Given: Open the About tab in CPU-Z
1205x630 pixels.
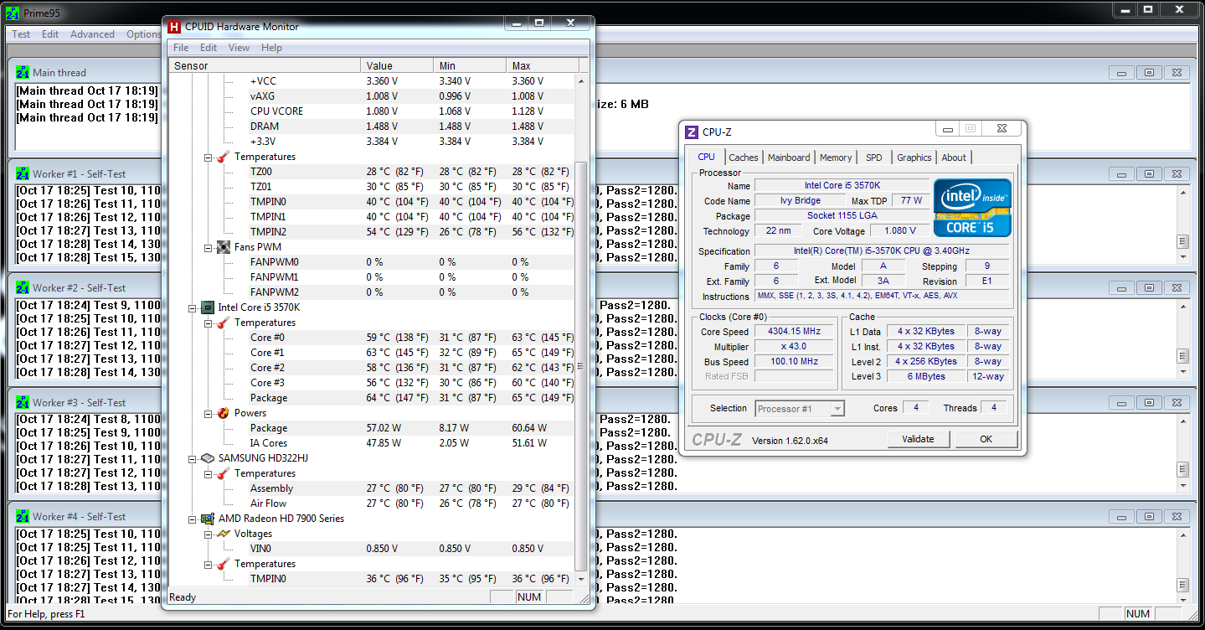Looking at the screenshot, I should tap(954, 157).
